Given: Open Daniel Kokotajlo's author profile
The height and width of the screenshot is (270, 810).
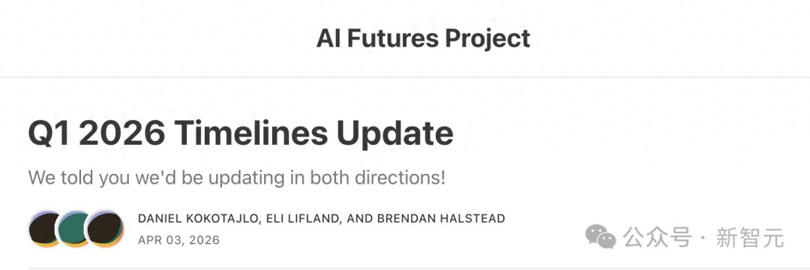Looking at the screenshot, I should pos(198,218).
